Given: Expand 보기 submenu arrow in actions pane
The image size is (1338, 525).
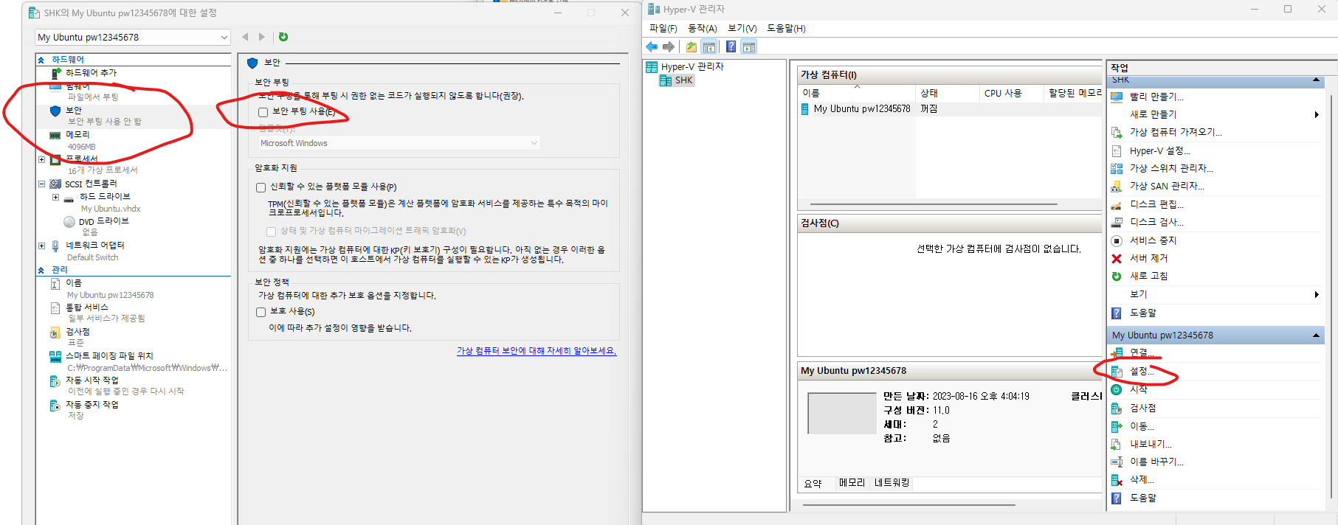Looking at the screenshot, I should tap(1317, 294).
